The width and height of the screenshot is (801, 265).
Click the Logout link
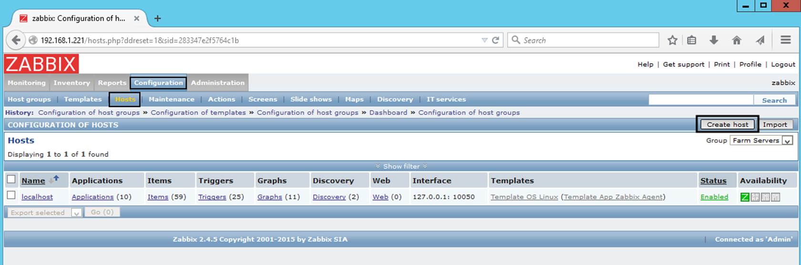[x=783, y=64]
